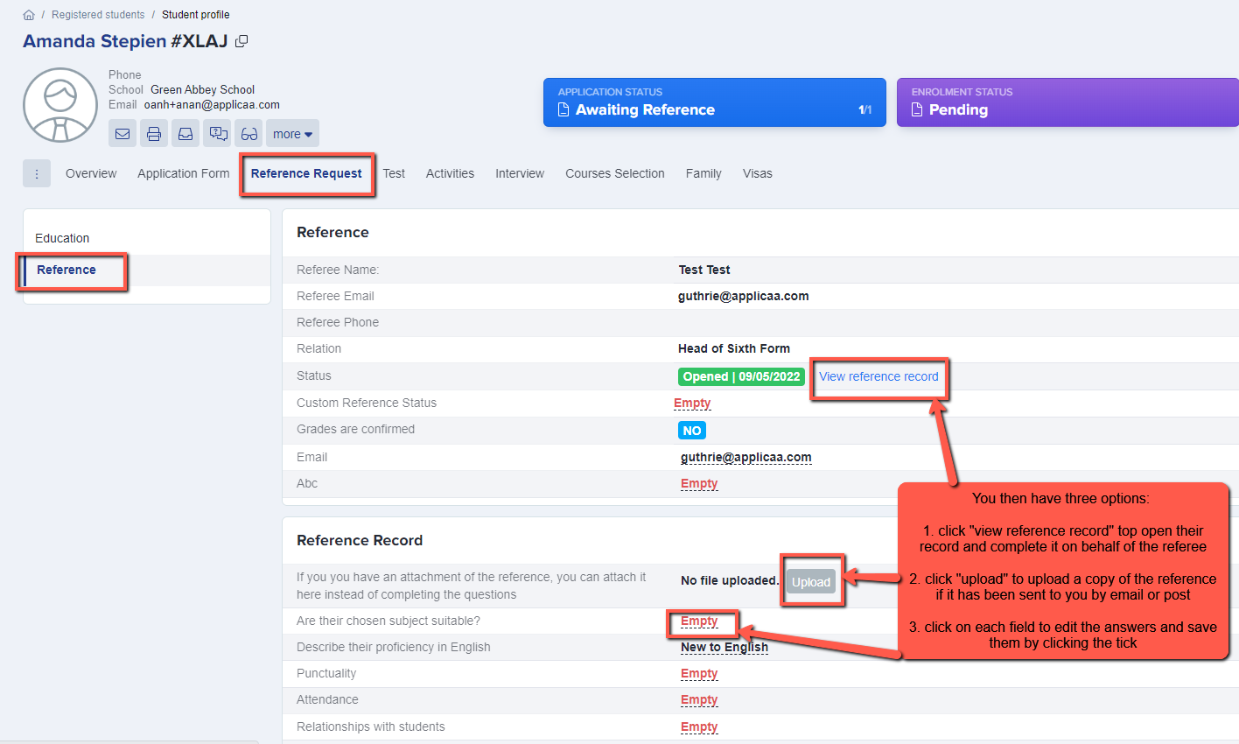
Task: Switch to the Overview tab
Action: click(x=91, y=173)
